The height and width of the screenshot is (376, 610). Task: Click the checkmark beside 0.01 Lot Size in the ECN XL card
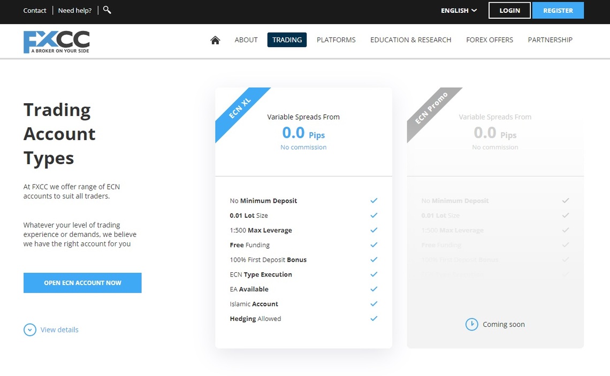pos(374,216)
